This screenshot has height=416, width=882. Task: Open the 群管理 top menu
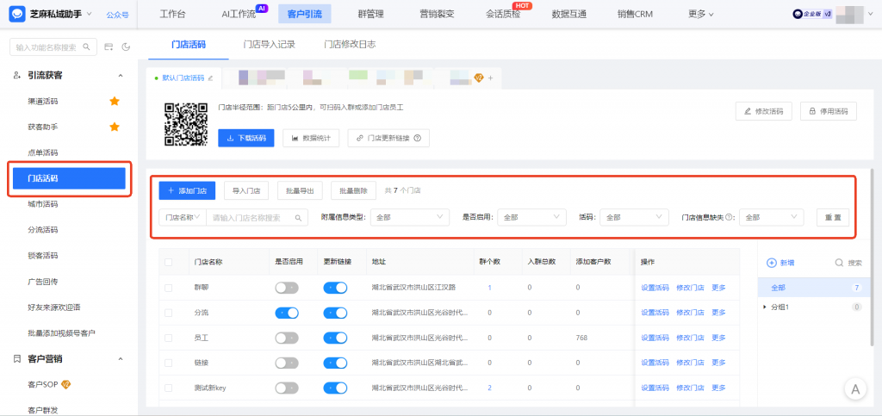click(370, 14)
